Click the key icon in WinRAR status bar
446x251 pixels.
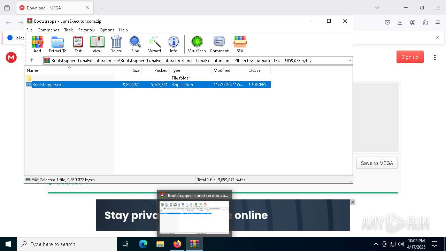click(35, 180)
